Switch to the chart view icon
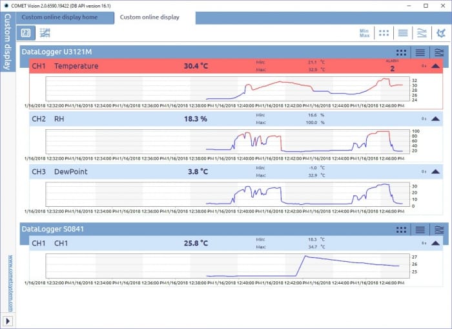452x329 pixels. (x=45, y=32)
